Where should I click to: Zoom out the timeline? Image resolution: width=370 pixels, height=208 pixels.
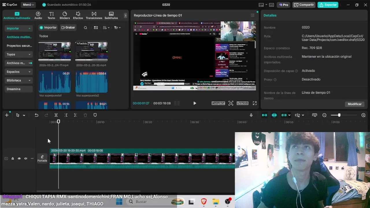pyautogui.click(x=324, y=115)
